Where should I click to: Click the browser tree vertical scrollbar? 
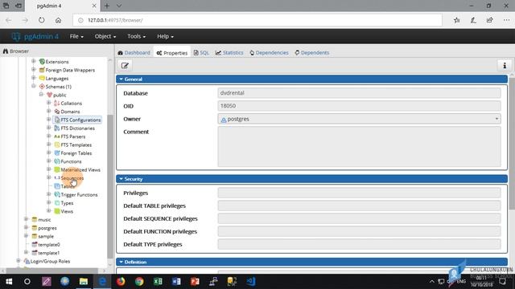pos(110,187)
